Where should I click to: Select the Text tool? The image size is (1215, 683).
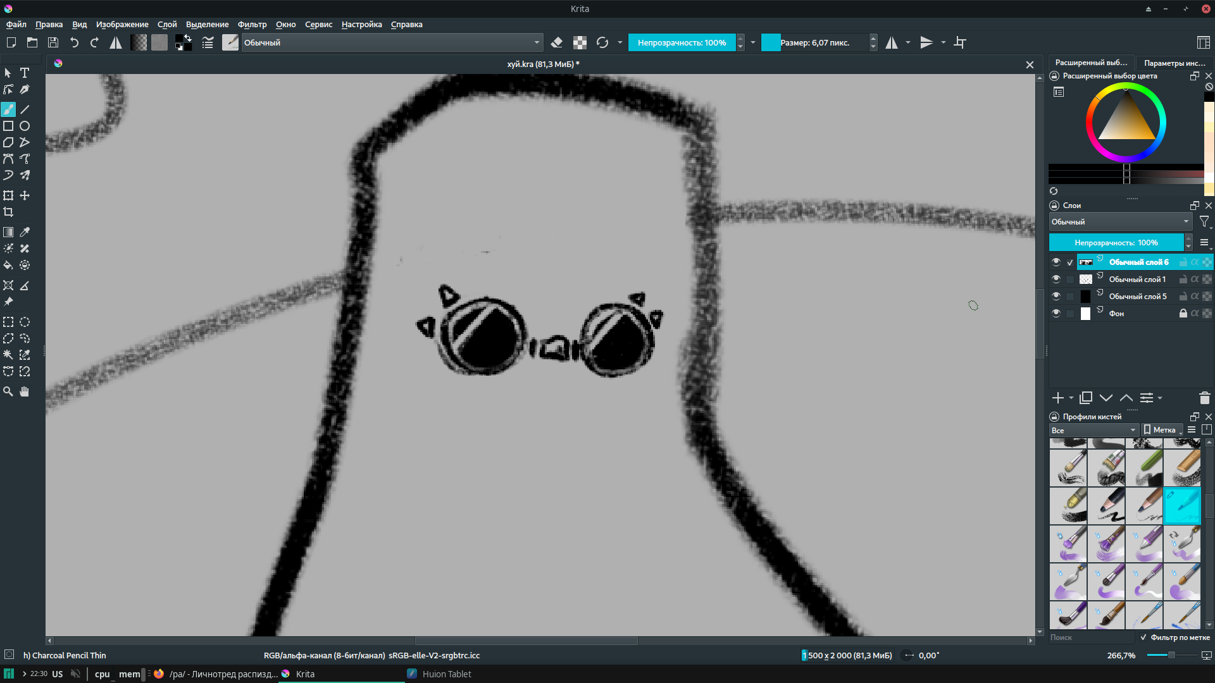point(25,73)
